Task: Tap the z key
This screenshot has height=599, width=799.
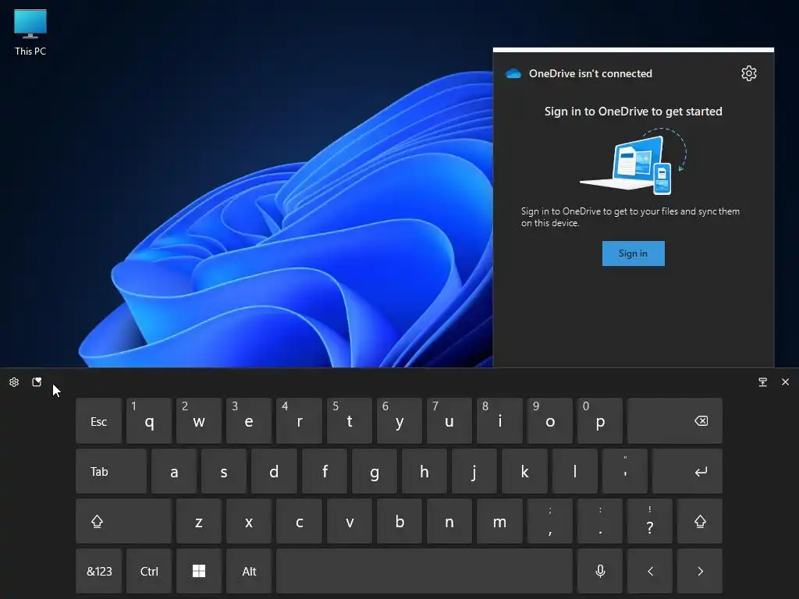Action: tap(199, 521)
